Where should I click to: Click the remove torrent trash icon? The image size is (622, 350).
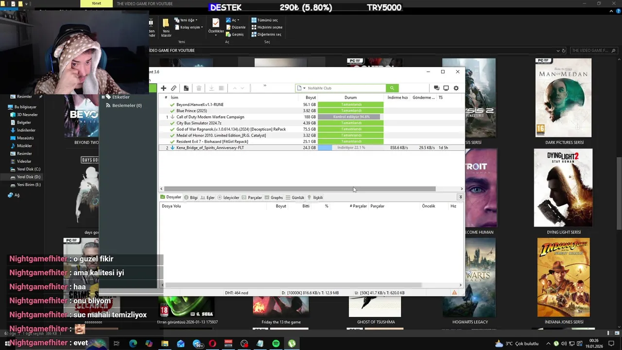coord(199,88)
